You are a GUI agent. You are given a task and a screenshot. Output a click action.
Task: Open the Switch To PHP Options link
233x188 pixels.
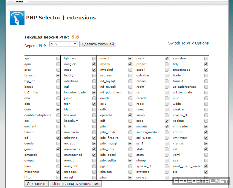pos(188,43)
